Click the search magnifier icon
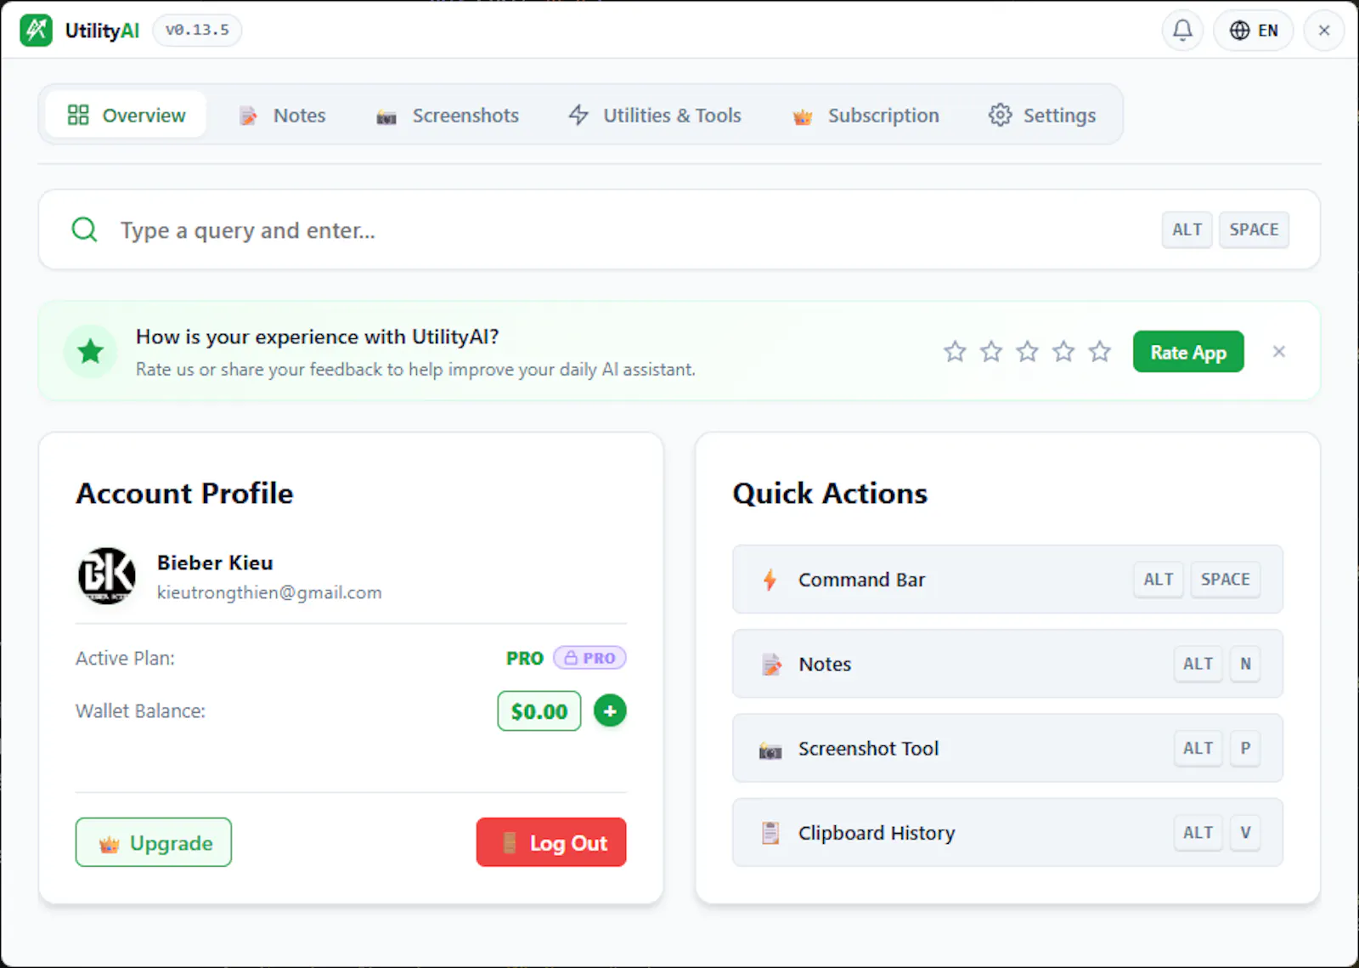Screen dimensions: 1359x968 point(84,229)
